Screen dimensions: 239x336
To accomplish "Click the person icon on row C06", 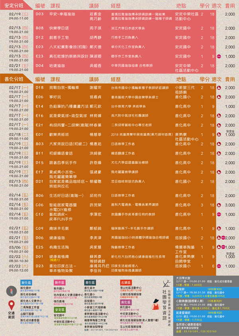I will pyautogui.click(x=219, y=205).
